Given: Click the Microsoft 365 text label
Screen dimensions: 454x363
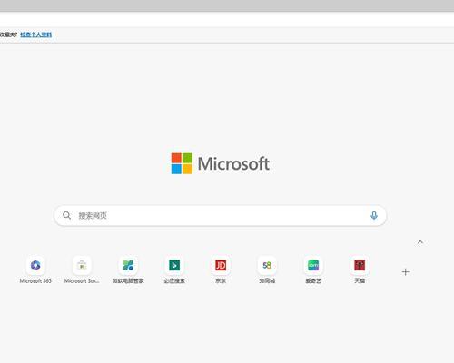Looking at the screenshot, I should coord(35,280).
